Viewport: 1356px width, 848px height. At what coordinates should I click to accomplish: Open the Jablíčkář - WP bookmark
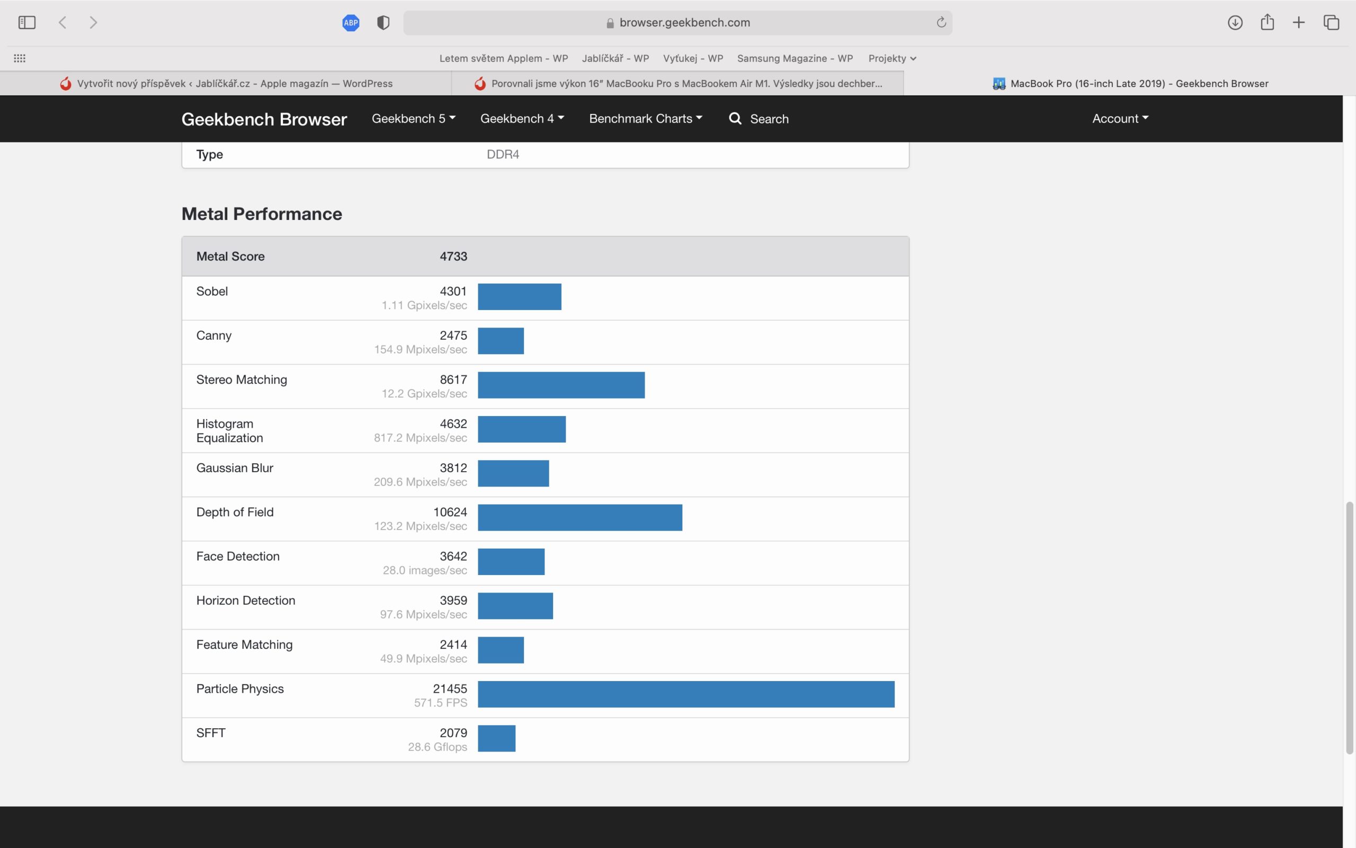click(x=615, y=58)
